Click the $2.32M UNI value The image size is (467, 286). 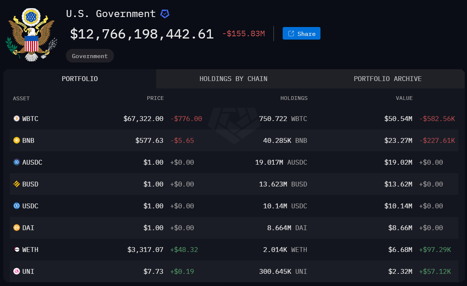point(400,272)
